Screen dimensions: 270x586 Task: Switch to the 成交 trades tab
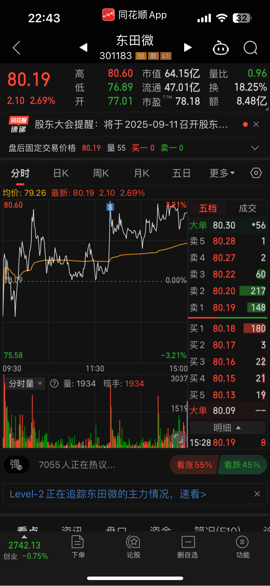coord(247,209)
